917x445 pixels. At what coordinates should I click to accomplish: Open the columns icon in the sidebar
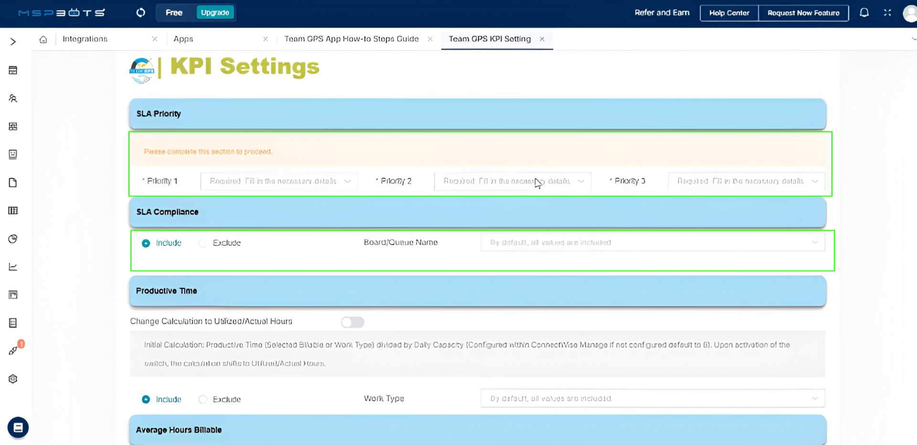click(x=13, y=211)
